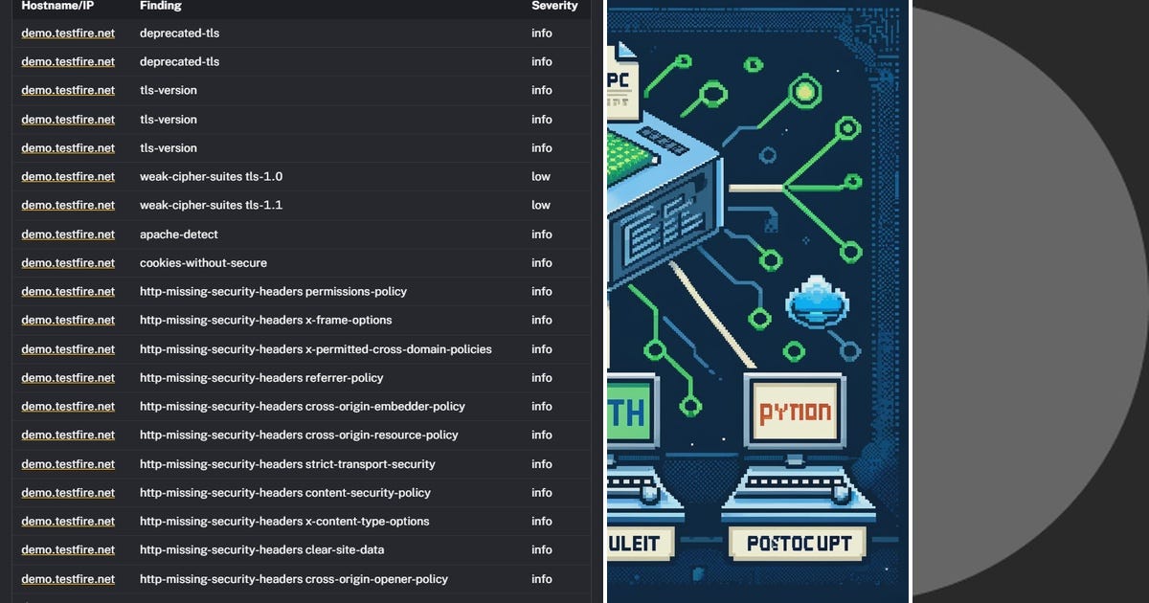The image size is (1149, 603).
Task: Open hostname link beside cross-origin-embedder-policy finding
Action: click(68, 406)
